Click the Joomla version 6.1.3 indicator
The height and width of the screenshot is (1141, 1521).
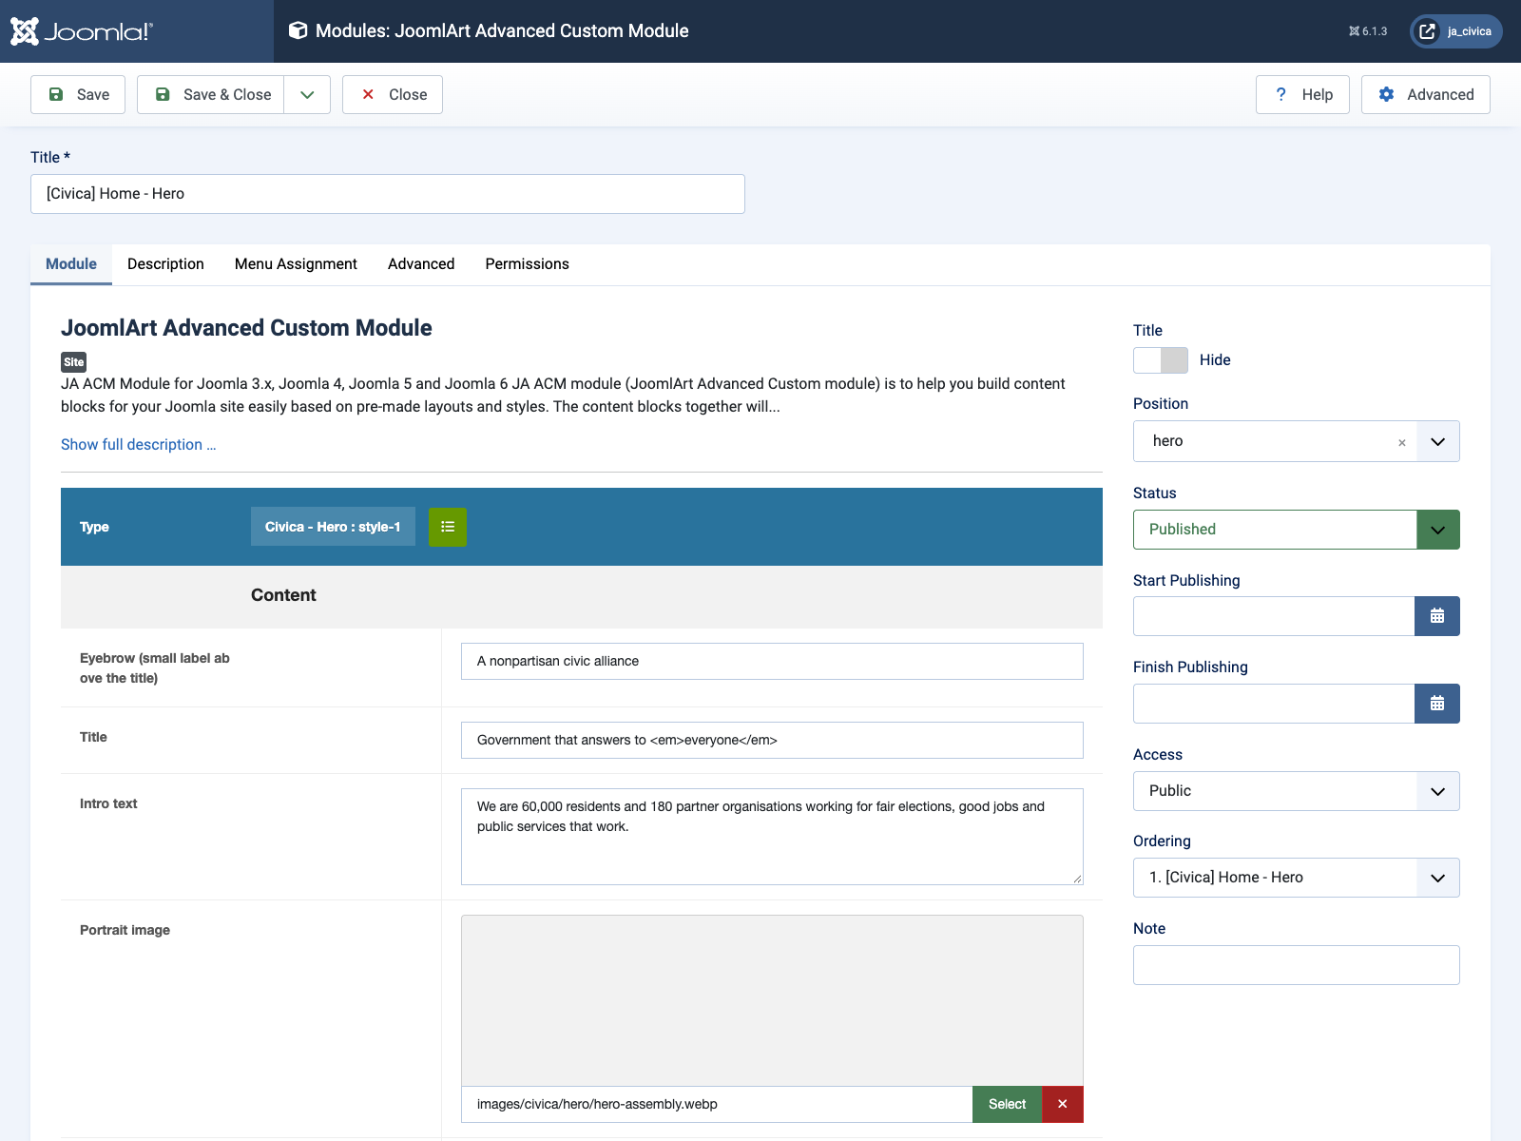(x=1368, y=31)
